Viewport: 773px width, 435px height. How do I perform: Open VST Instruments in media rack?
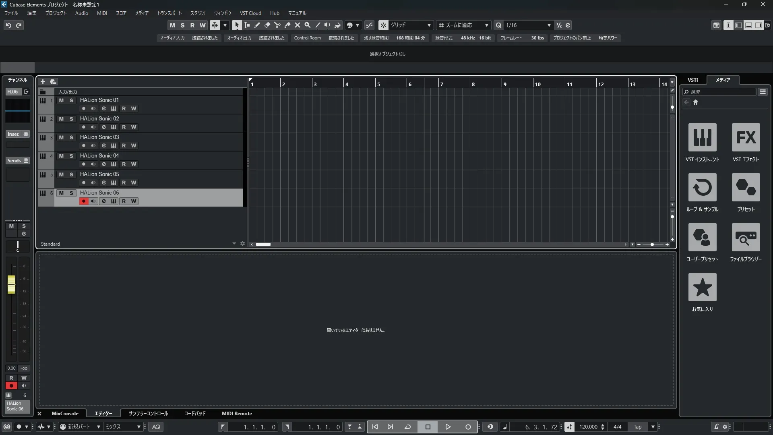point(702,137)
